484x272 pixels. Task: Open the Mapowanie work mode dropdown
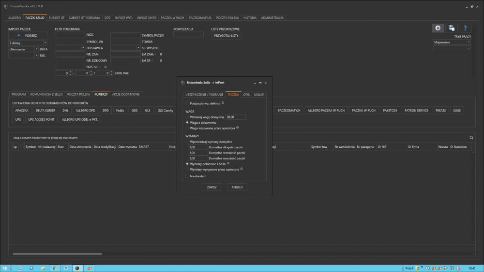(468, 43)
